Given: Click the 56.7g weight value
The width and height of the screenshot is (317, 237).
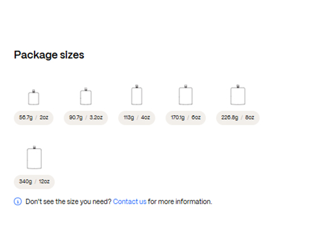Looking at the screenshot, I should pyautogui.click(x=25, y=117).
